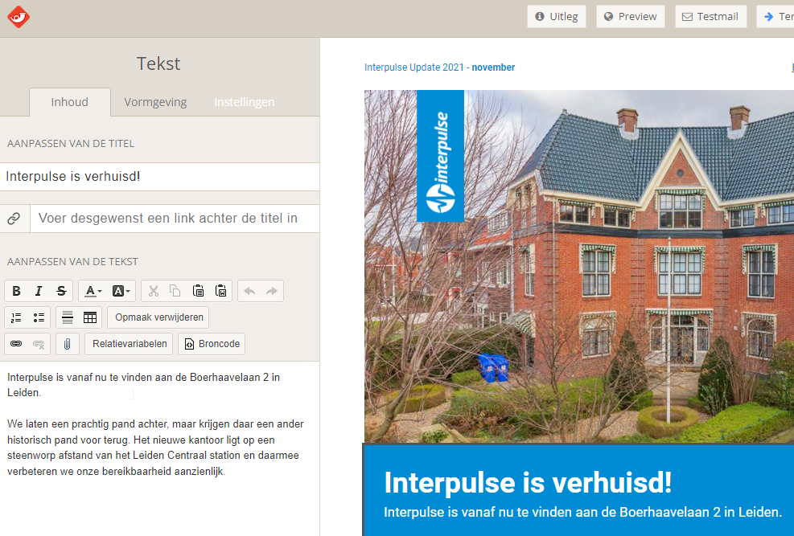Image resolution: width=794 pixels, height=536 pixels.
Task: Switch to the Vormgeving tab
Action: [x=155, y=102]
